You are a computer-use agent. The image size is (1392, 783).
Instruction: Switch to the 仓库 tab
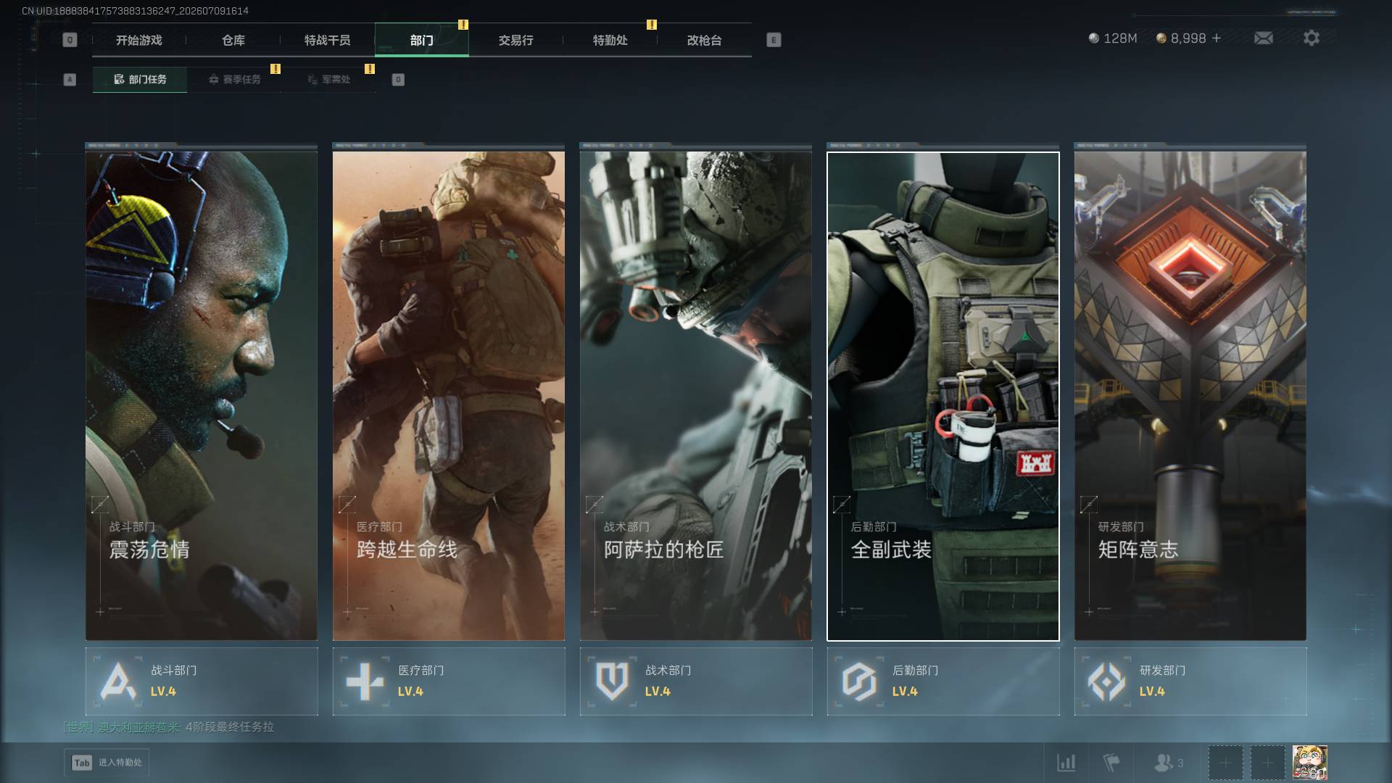pos(233,40)
